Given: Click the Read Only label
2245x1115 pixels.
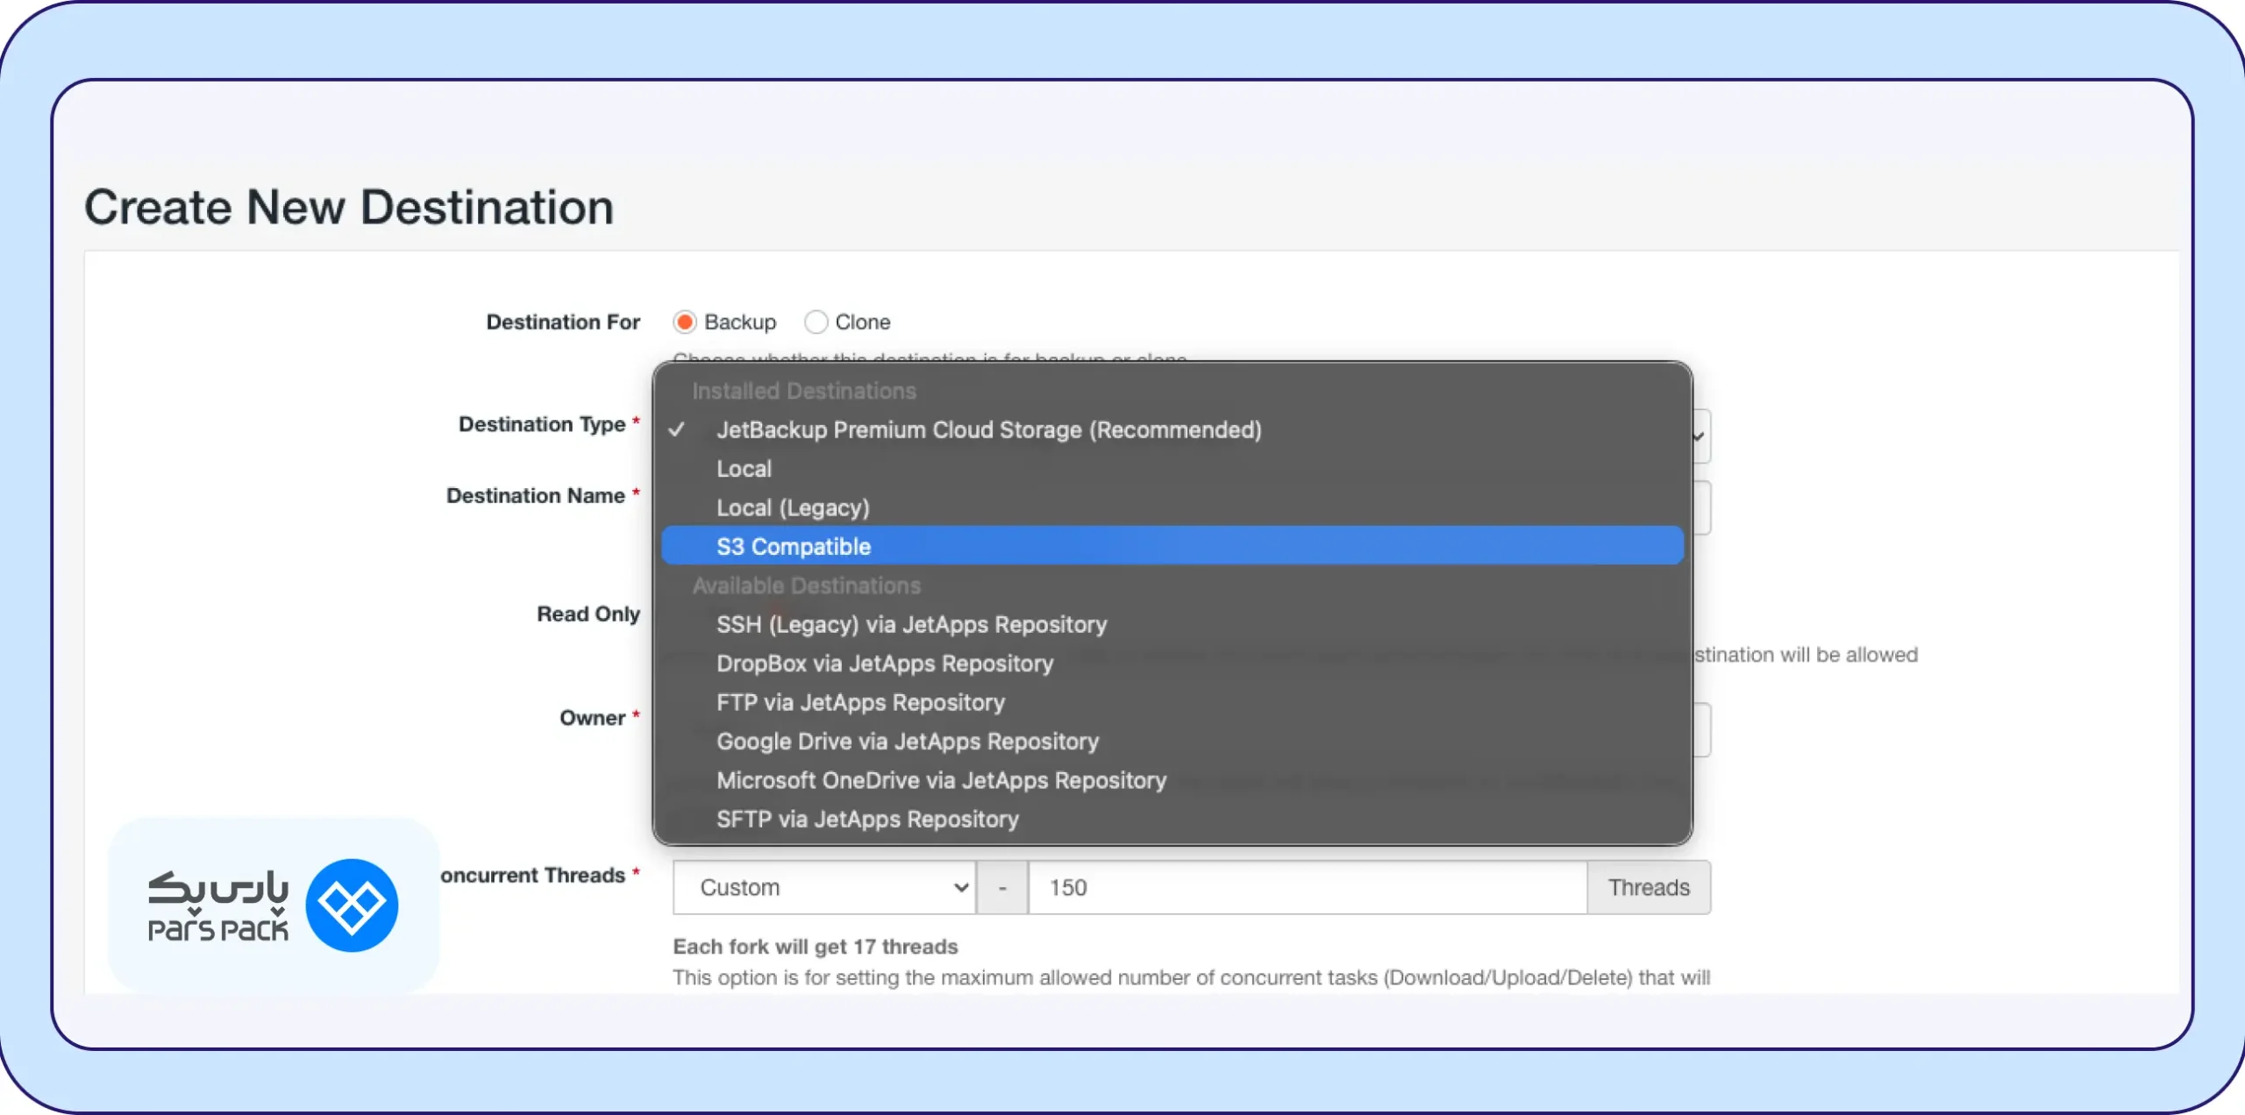Looking at the screenshot, I should [588, 614].
